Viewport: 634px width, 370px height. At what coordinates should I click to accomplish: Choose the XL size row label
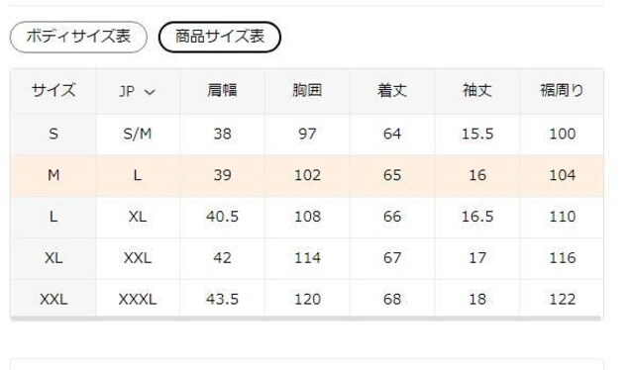click(53, 258)
